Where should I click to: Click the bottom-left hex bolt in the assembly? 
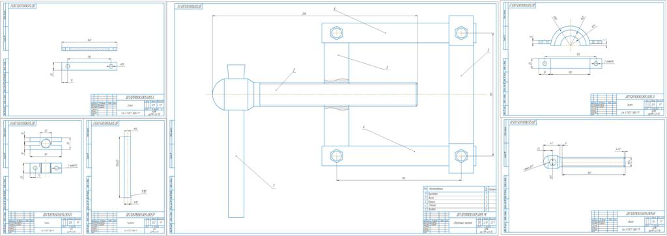pos(337,156)
